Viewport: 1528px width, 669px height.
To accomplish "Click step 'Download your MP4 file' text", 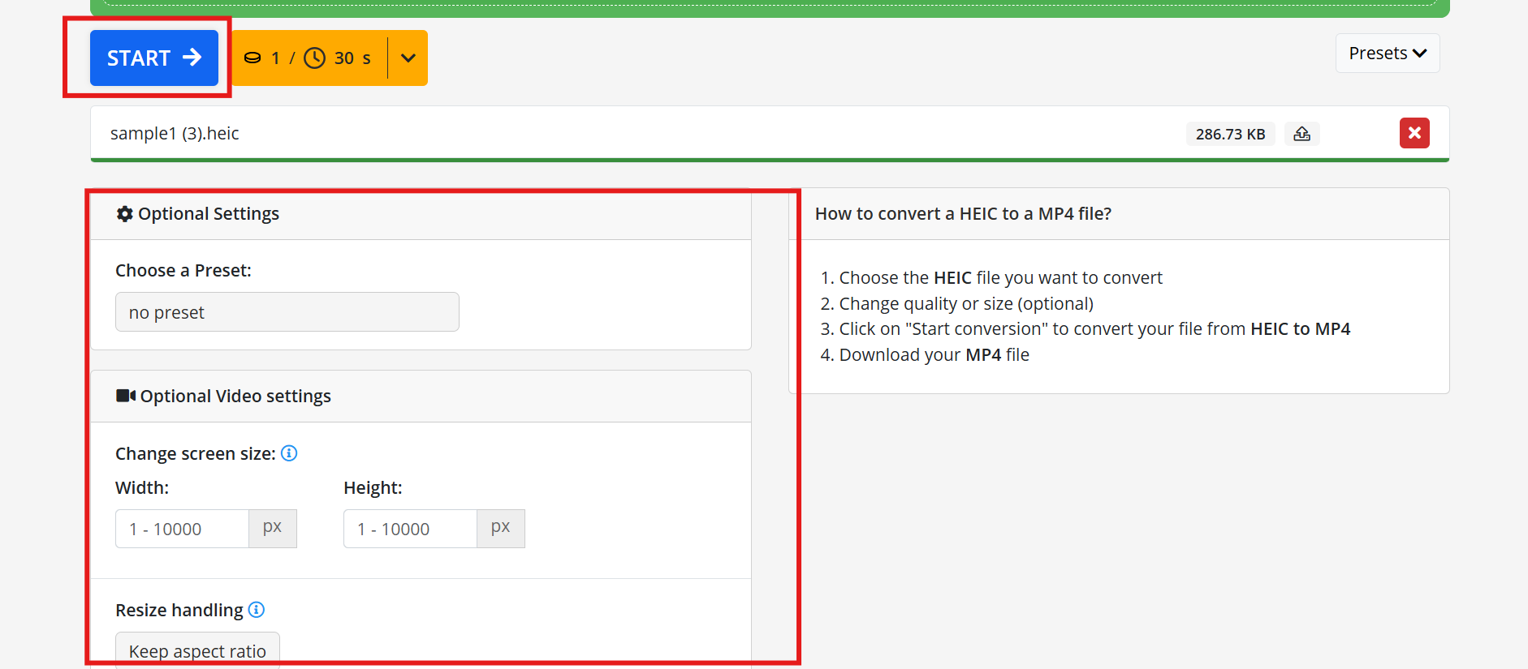I will tap(934, 354).
